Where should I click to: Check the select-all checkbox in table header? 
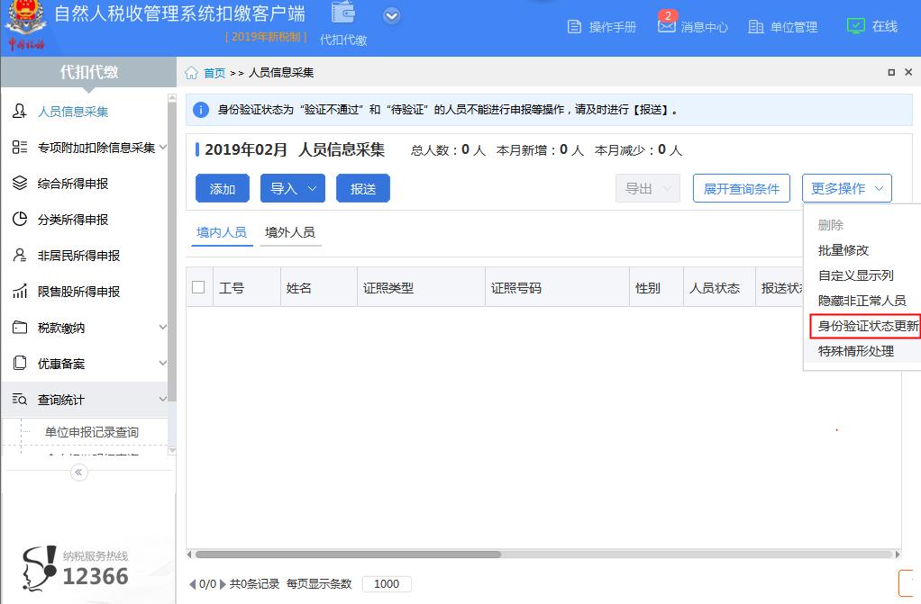(199, 286)
